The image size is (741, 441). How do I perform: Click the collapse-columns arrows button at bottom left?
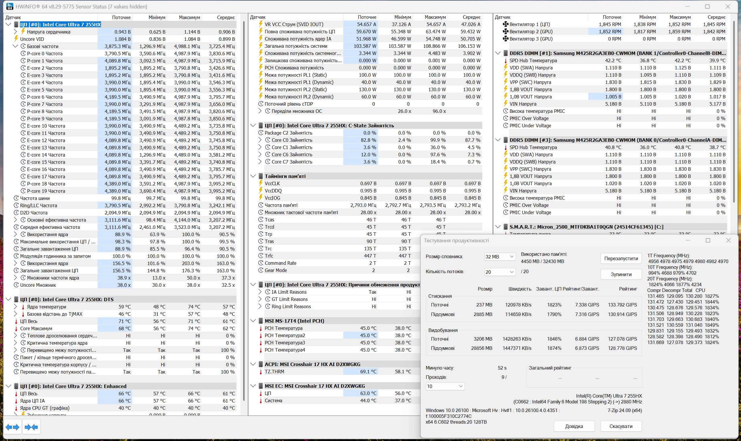(x=31, y=427)
